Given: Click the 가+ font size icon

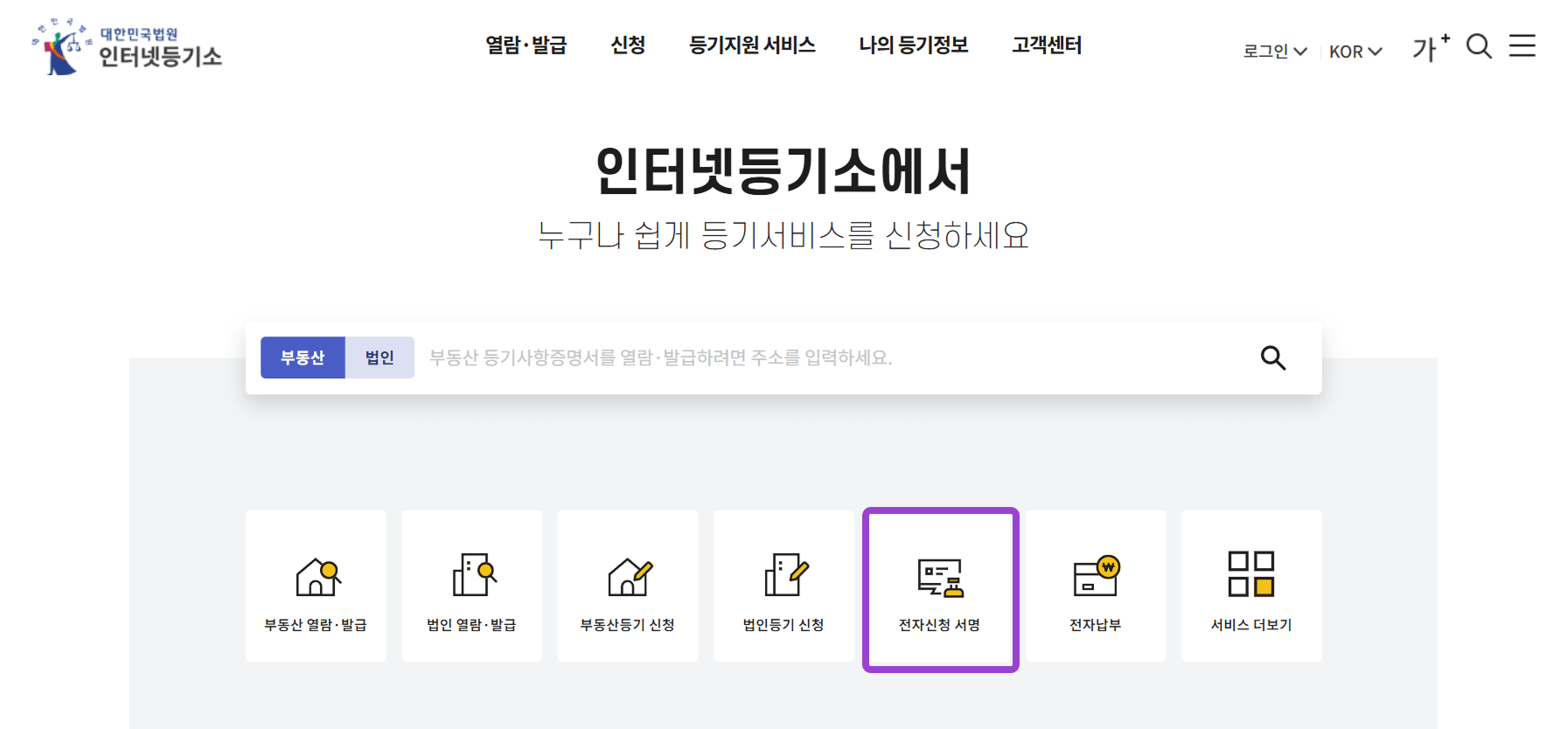Looking at the screenshot, I should pos(1431,47).
